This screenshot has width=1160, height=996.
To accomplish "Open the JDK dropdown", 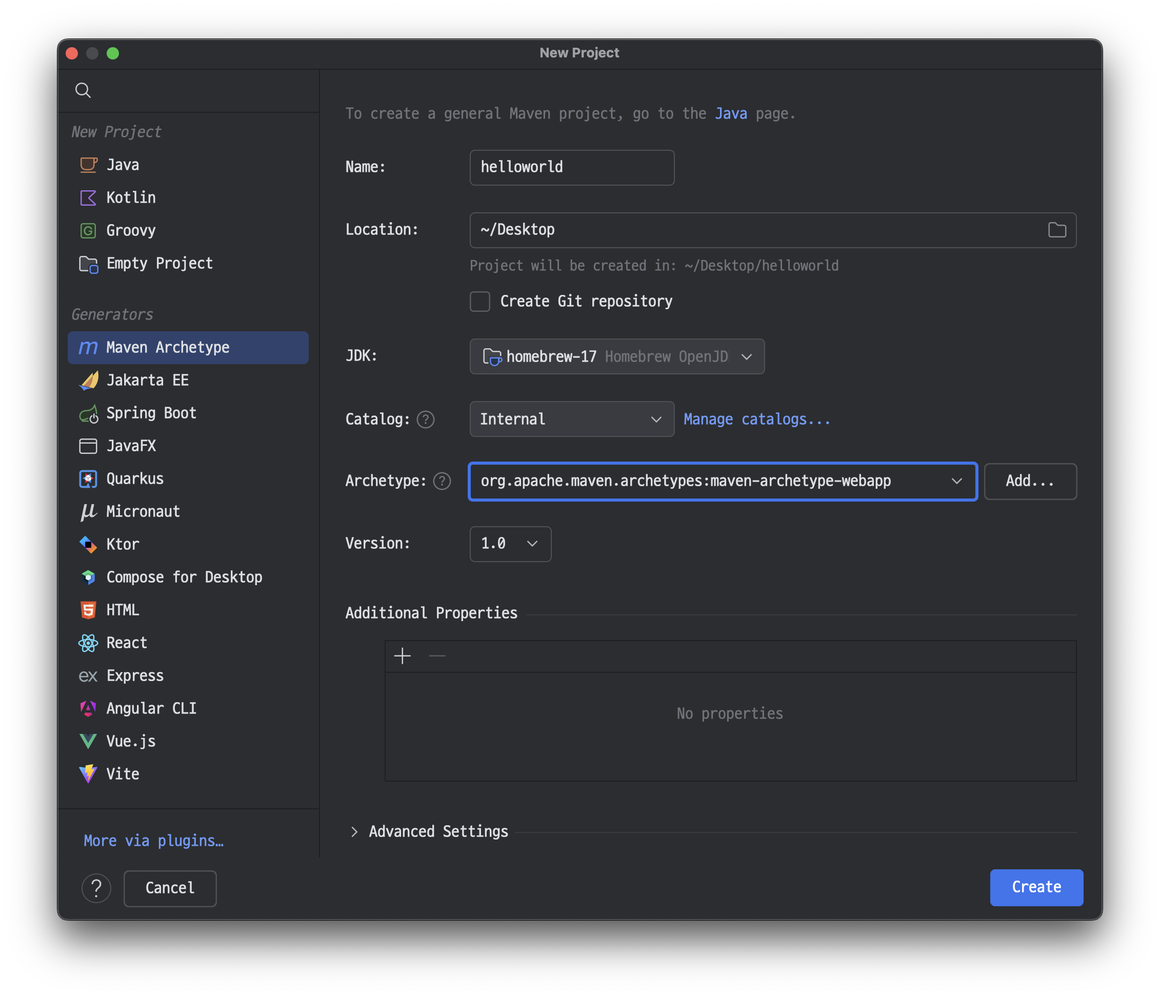I will pos(616,356).
